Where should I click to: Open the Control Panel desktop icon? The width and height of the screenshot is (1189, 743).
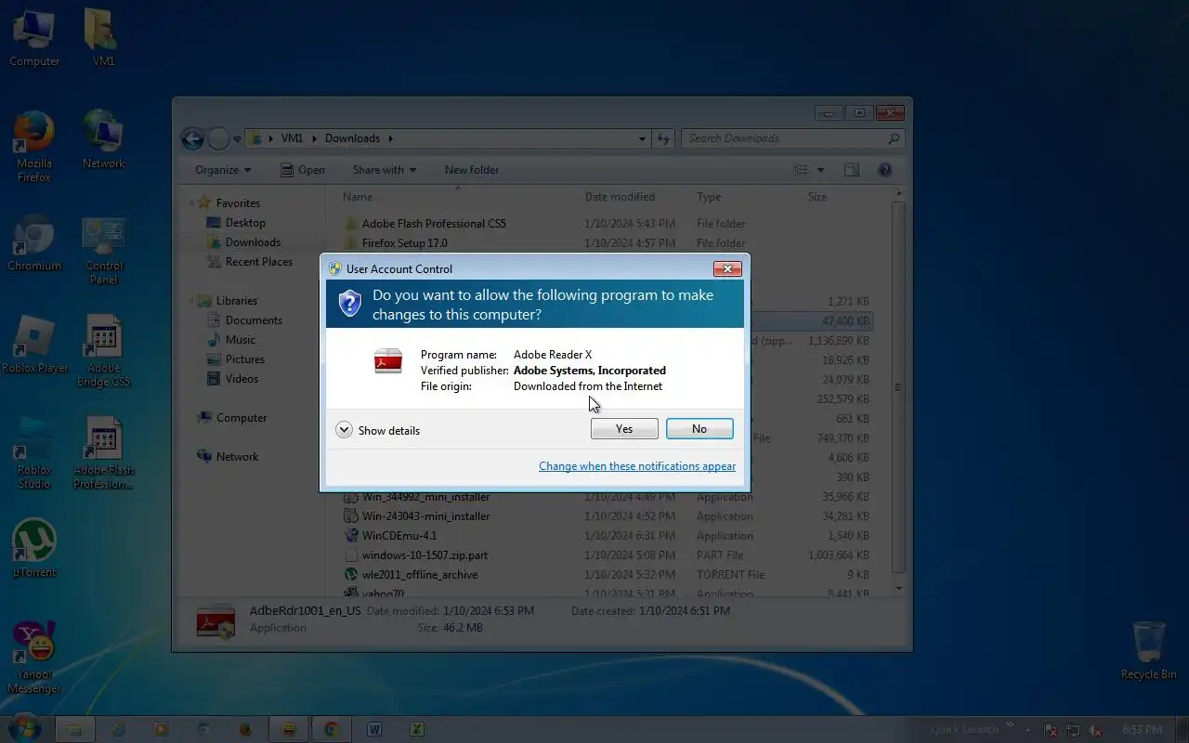click(x=103, y=250)
